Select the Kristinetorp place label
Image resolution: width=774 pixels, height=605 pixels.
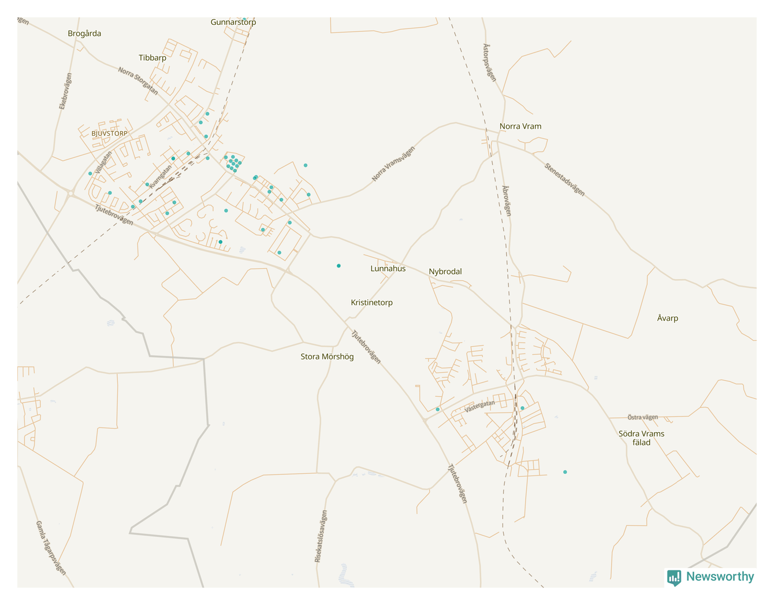tap(371, 303)
